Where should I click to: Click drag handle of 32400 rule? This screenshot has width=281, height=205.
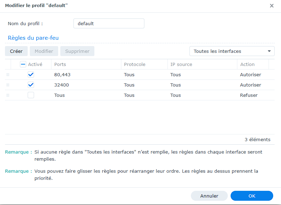click(x=8, y=85)
